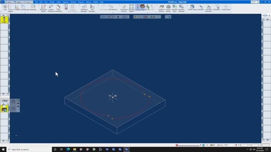Open the Modify menu

(52, 2)
